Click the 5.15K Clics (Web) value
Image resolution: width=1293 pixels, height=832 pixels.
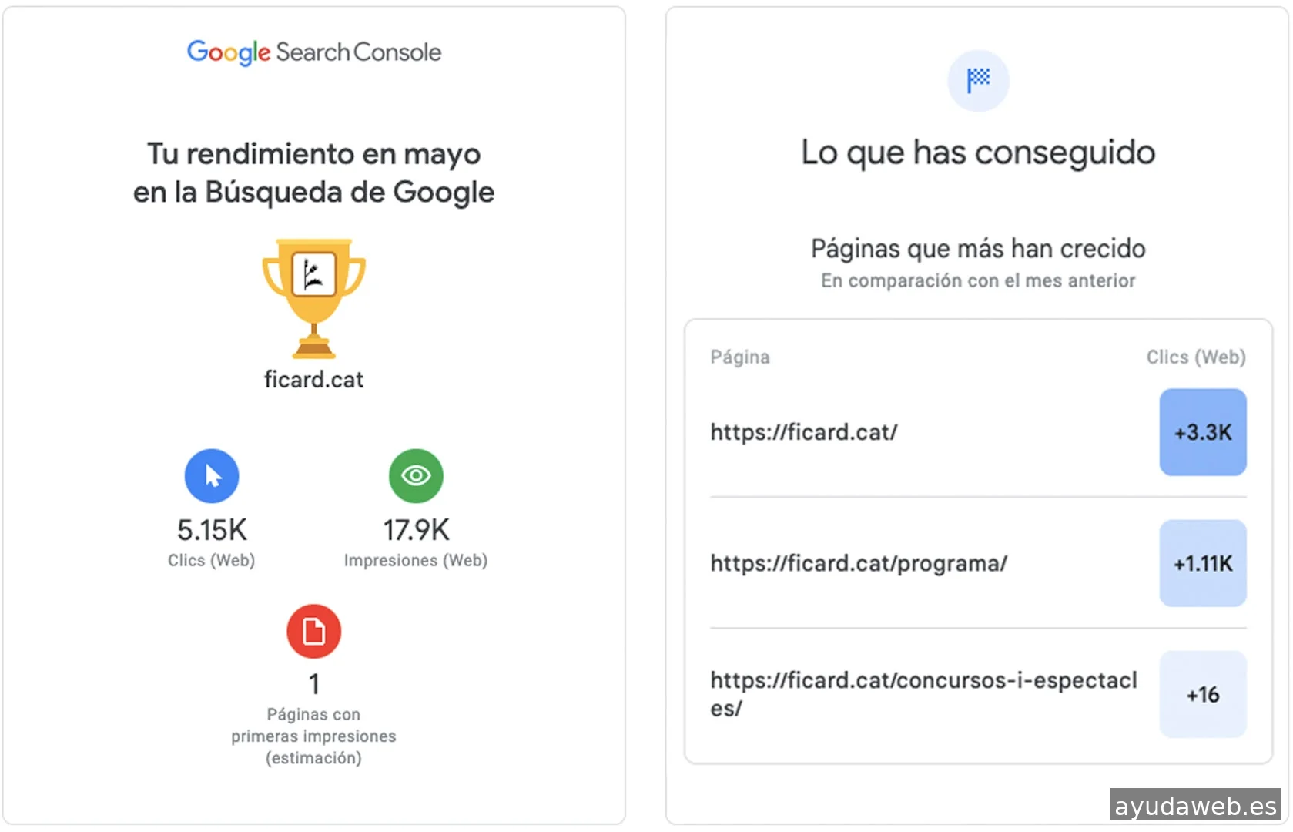click(212, 530)
